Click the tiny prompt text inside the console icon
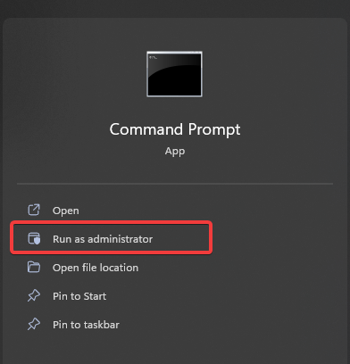350x364 pixels. [x=153, y=57]
